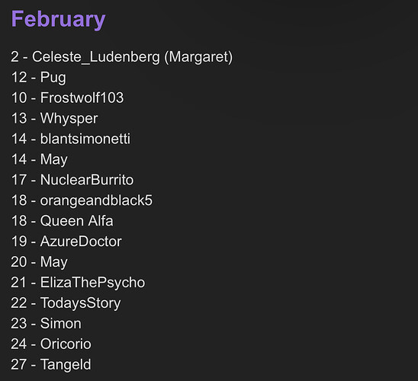This screenshot has height=381, width=418.
Task: Click the date number 19
Action: (19, 242)
